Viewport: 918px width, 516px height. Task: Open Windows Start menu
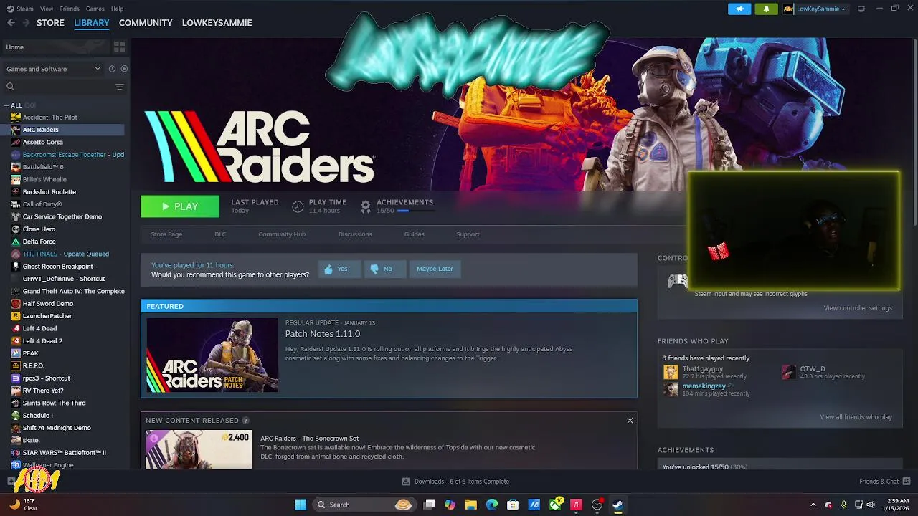tap(301, 505)
